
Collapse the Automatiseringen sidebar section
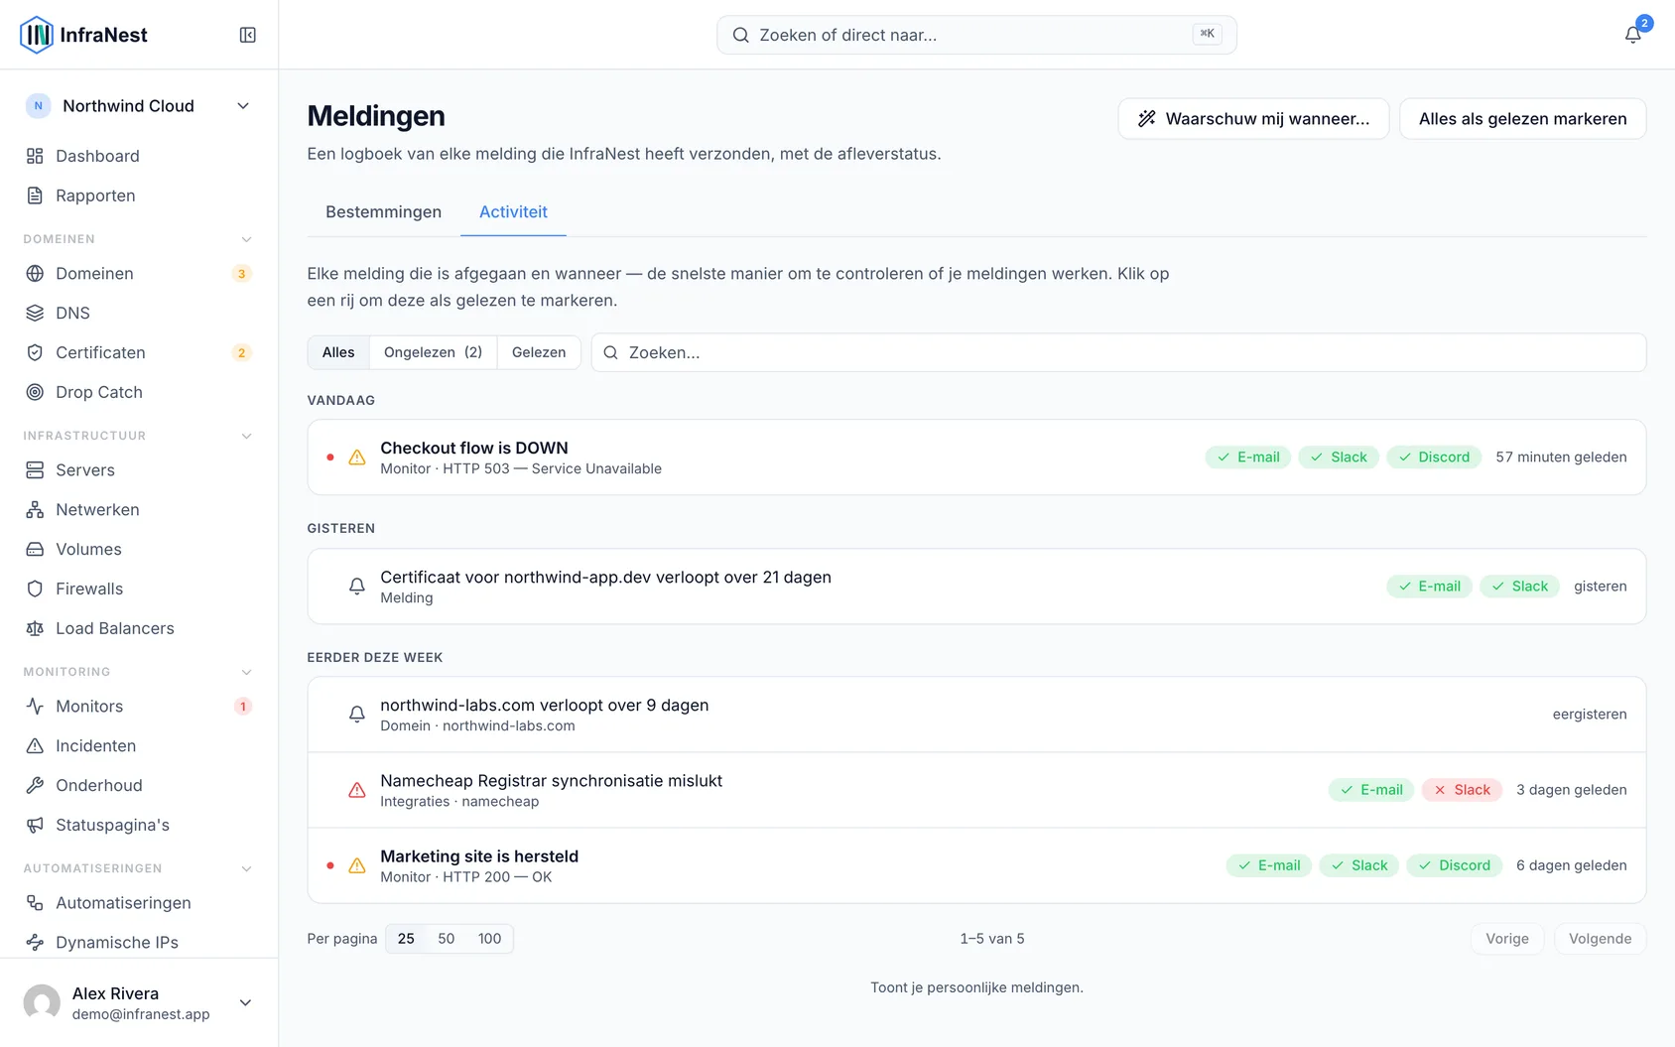(x=247, y=868)
